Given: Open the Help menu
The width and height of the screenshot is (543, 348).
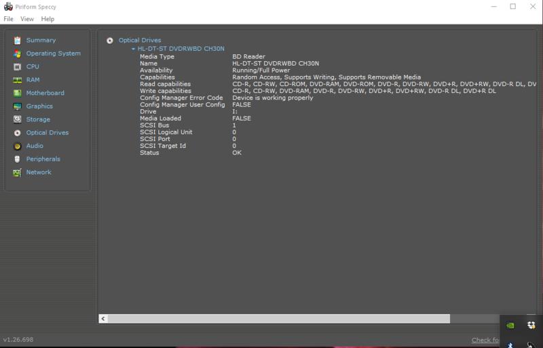Looking at the screenshot, I should click(x=48, y=19).
